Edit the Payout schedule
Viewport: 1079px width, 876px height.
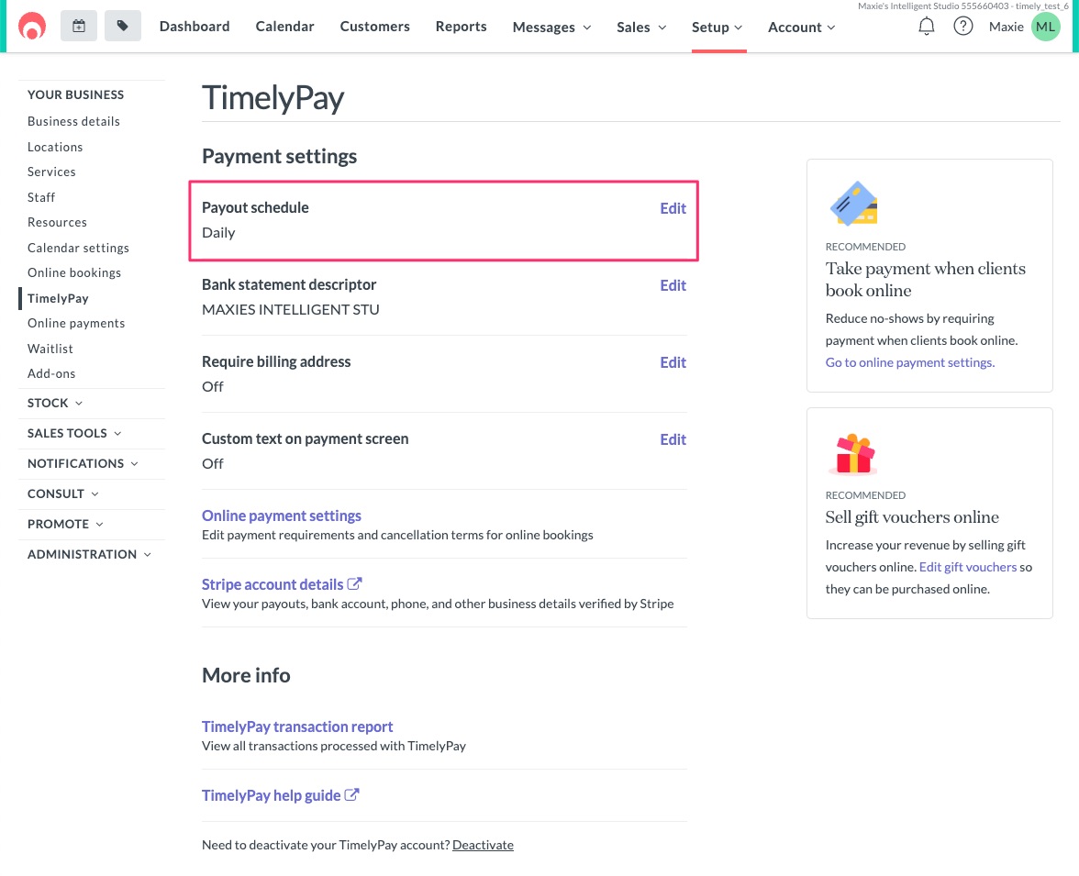673,208
